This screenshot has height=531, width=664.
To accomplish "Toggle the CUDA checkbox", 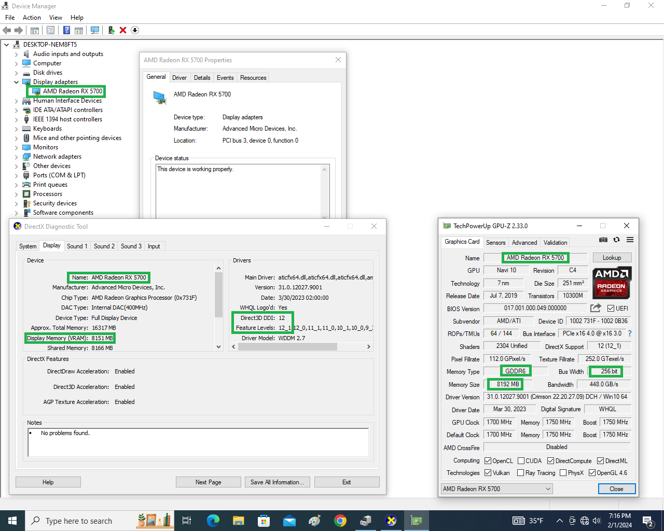I will pyautogui.click(x=521, y=461).
